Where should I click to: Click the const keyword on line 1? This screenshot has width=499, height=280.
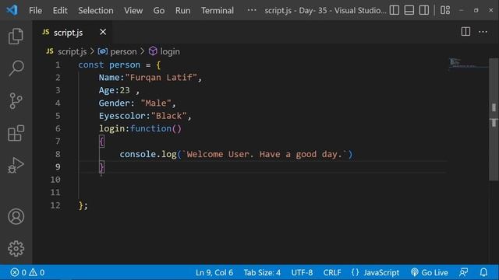click(91, 65)
